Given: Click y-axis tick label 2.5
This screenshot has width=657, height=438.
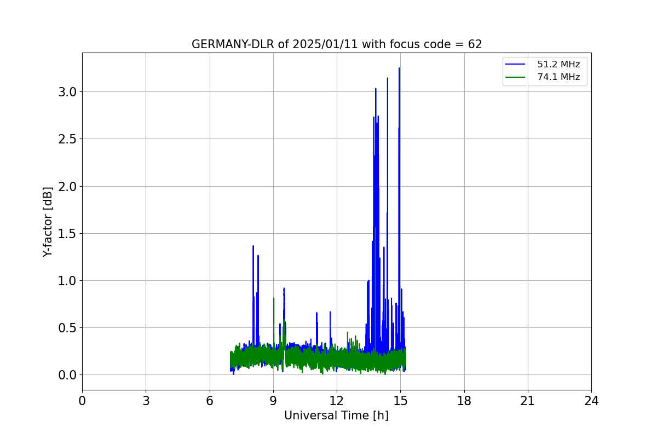Looking at the screenshot, I should click(x=67, y=139).
